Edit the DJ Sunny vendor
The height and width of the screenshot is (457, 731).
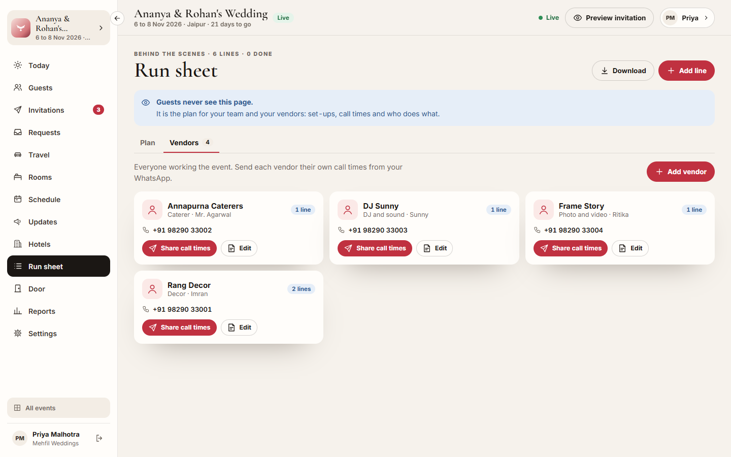point(435,248)
